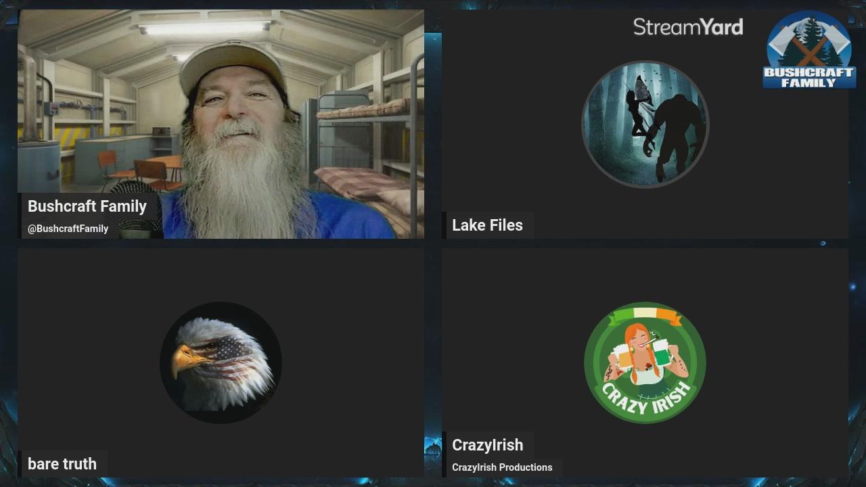Click the orange chair in the background
Image resolution: width=866 pixels, height=487 pixels.
(x=108, y=164)
